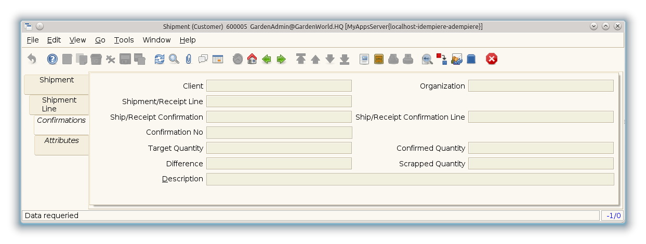The width and height of the screenshot is (646, 244).
Task: Open the Chat speech bubble icon
Action: [x=203, y=59]
